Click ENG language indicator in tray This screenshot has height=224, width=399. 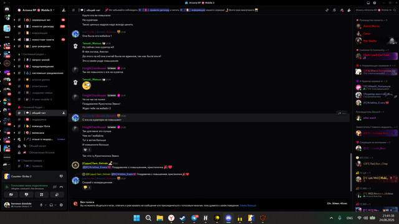pos(350,218)
